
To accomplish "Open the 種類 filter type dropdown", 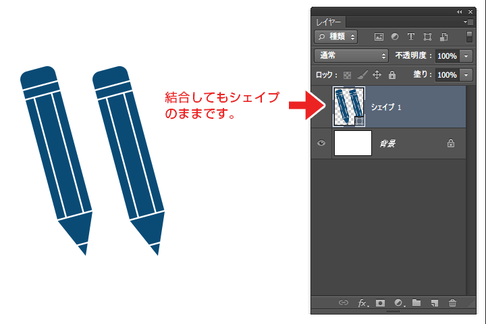I will [336, 36].
